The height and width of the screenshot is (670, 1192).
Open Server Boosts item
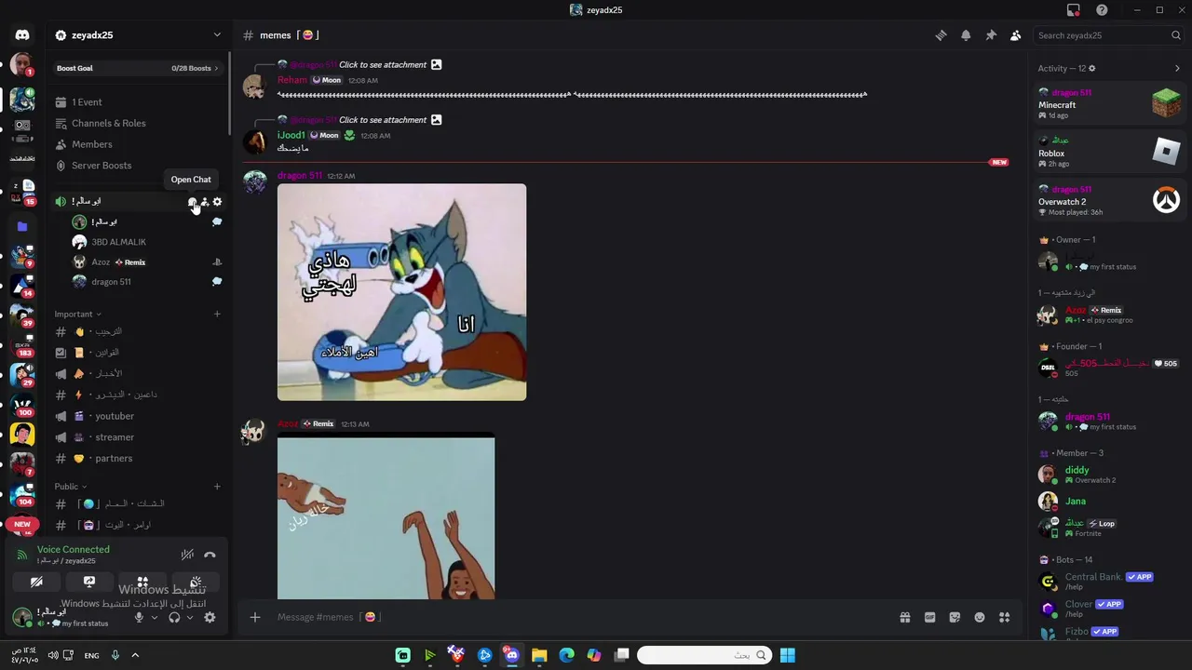[x=138, y=166]
